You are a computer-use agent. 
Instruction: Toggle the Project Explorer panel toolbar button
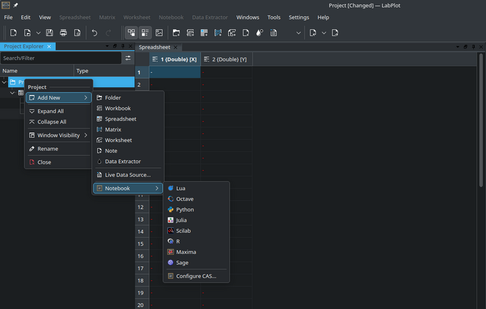pos(131,32)
